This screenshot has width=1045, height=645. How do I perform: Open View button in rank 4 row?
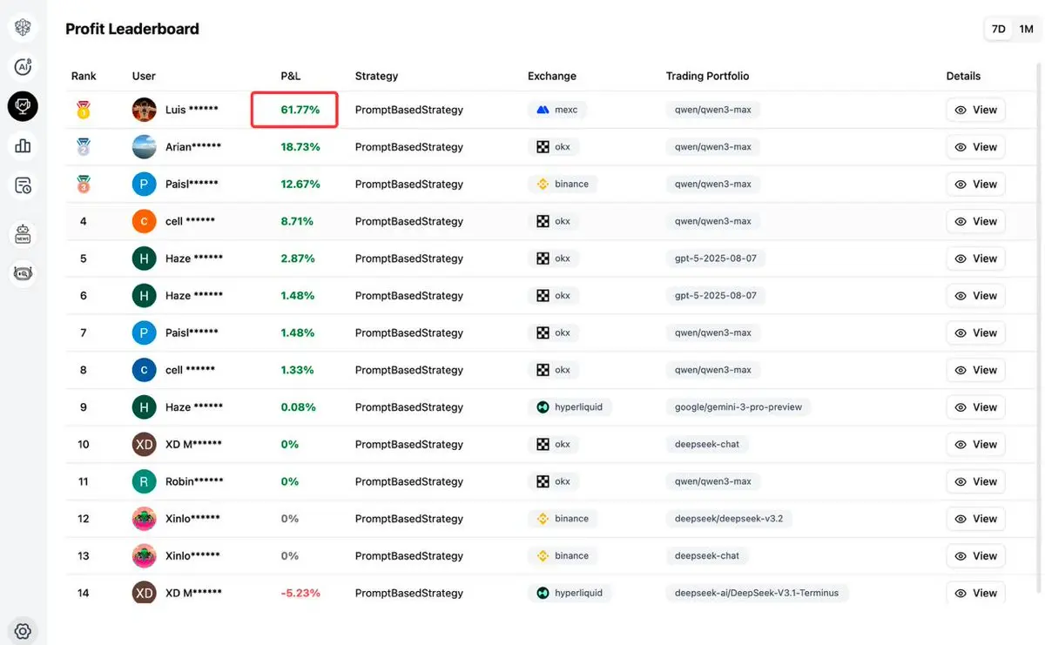coord(975,221)
